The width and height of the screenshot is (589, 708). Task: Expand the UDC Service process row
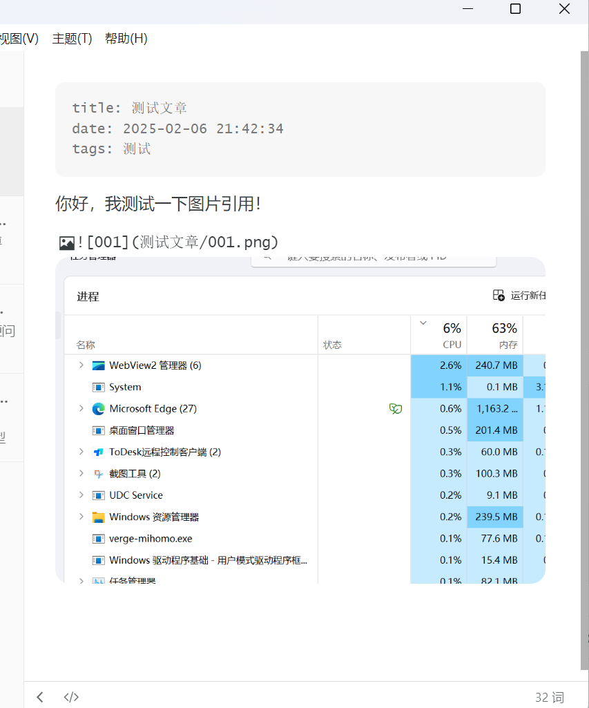click(81, 495)
